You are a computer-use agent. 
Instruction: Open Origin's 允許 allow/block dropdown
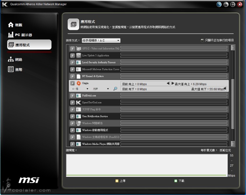coord(101,89)
